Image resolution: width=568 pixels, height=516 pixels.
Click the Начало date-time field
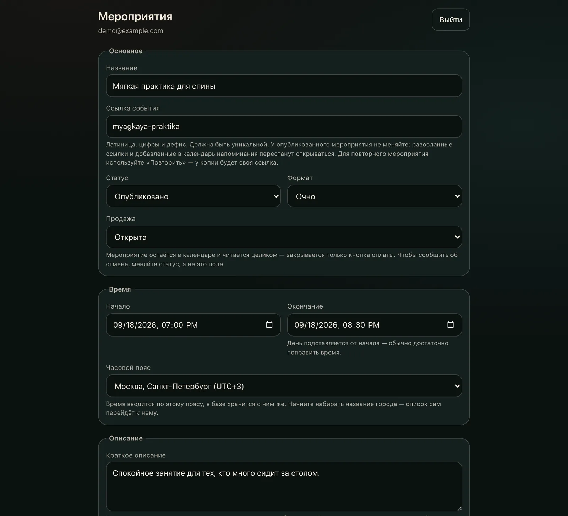point(193,324)
